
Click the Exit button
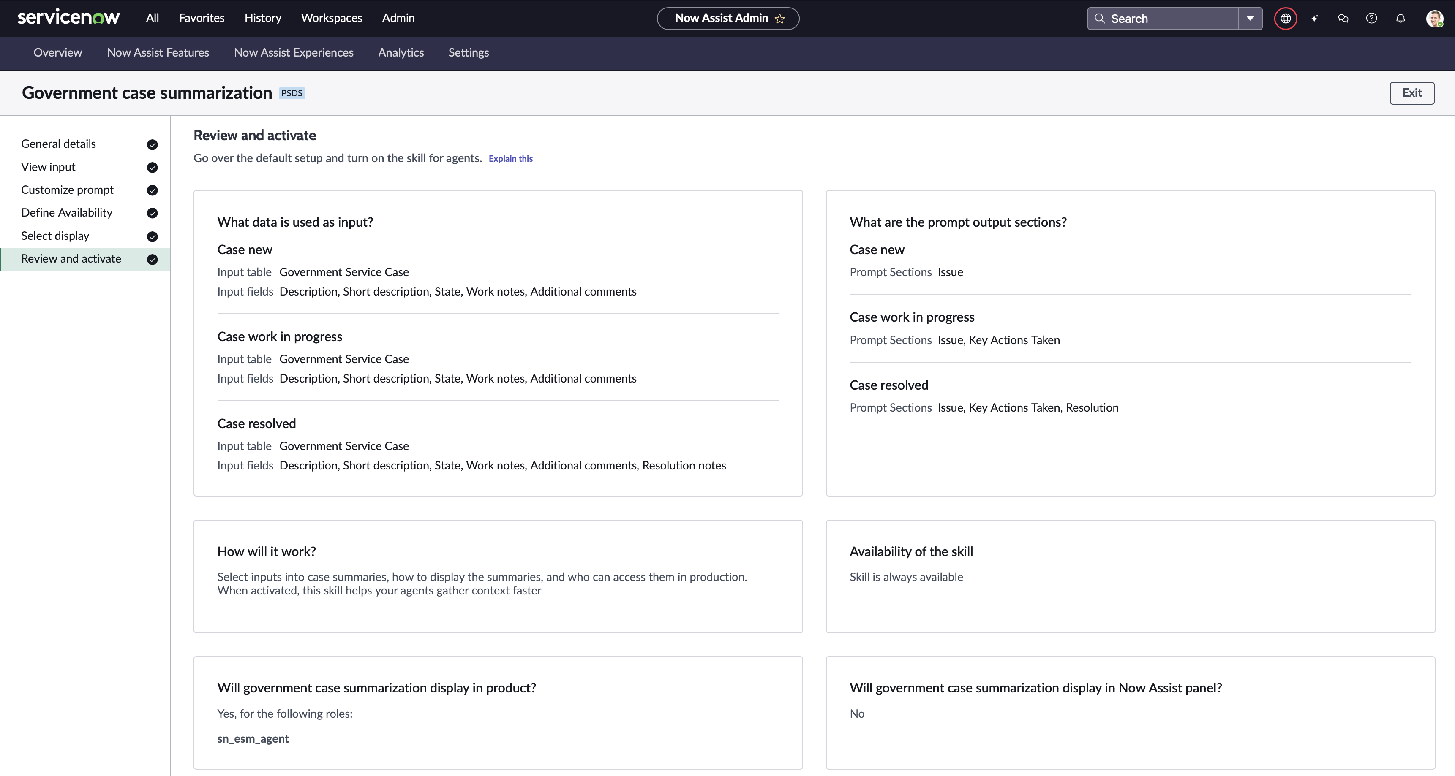(1411, 93)
